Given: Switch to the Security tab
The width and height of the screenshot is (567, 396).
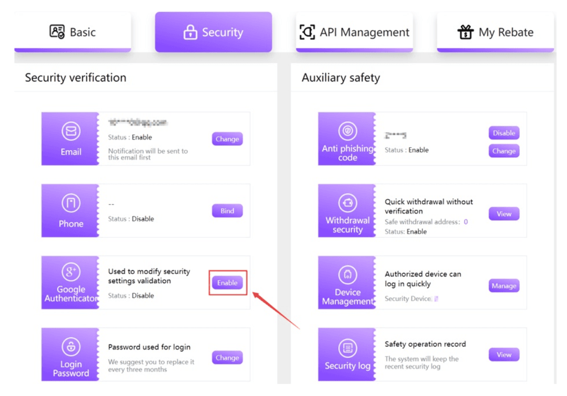Looking at the screenshot, I should coord(213,33).
